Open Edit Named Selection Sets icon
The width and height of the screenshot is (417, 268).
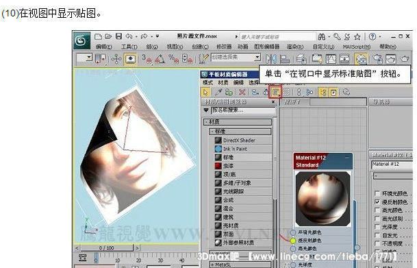(x=204, y=59)
